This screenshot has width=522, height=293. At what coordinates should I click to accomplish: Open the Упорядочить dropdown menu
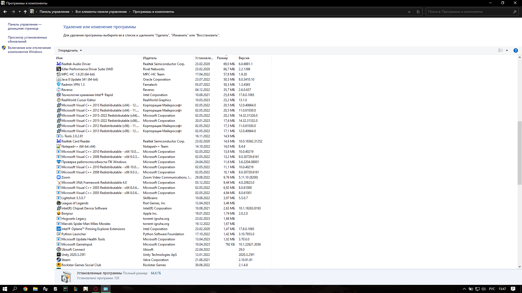point(70,50)
